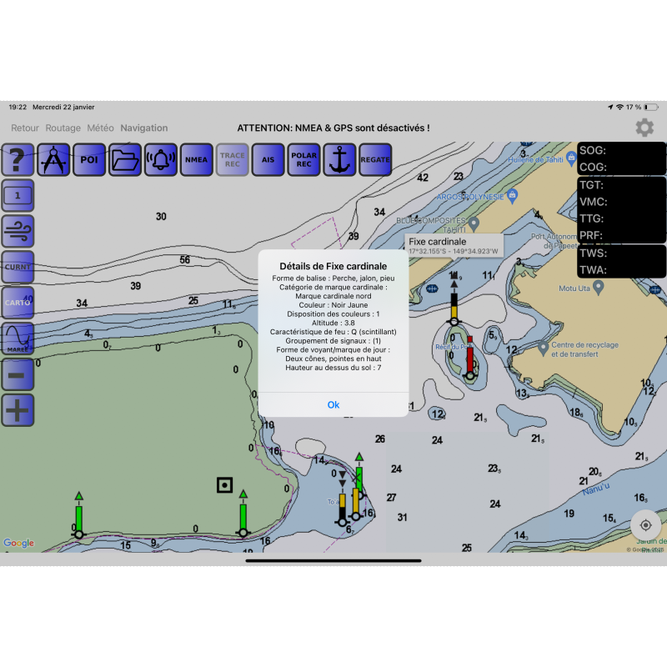Open the MARÉE tide curve button

click(x=18, y=339)
